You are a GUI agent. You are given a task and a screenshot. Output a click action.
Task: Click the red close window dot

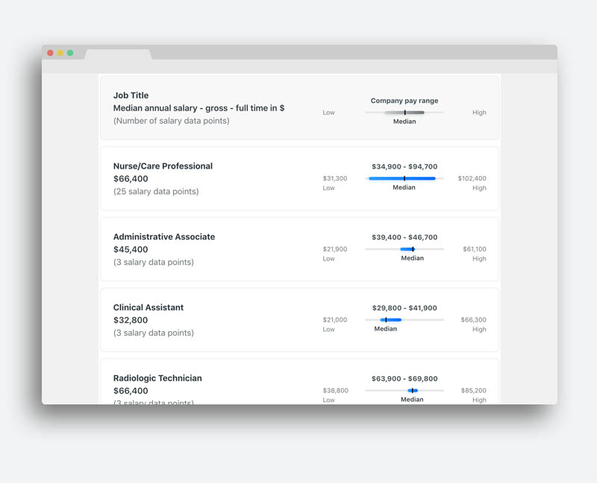click(50, 53)
